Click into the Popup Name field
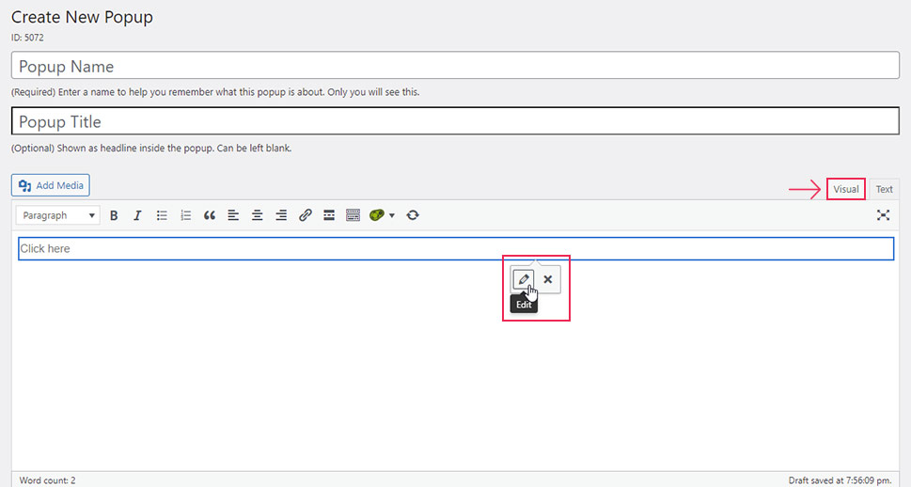Viewport: 911px width, 487px height. pyautogui.click(x=455, y=66)
